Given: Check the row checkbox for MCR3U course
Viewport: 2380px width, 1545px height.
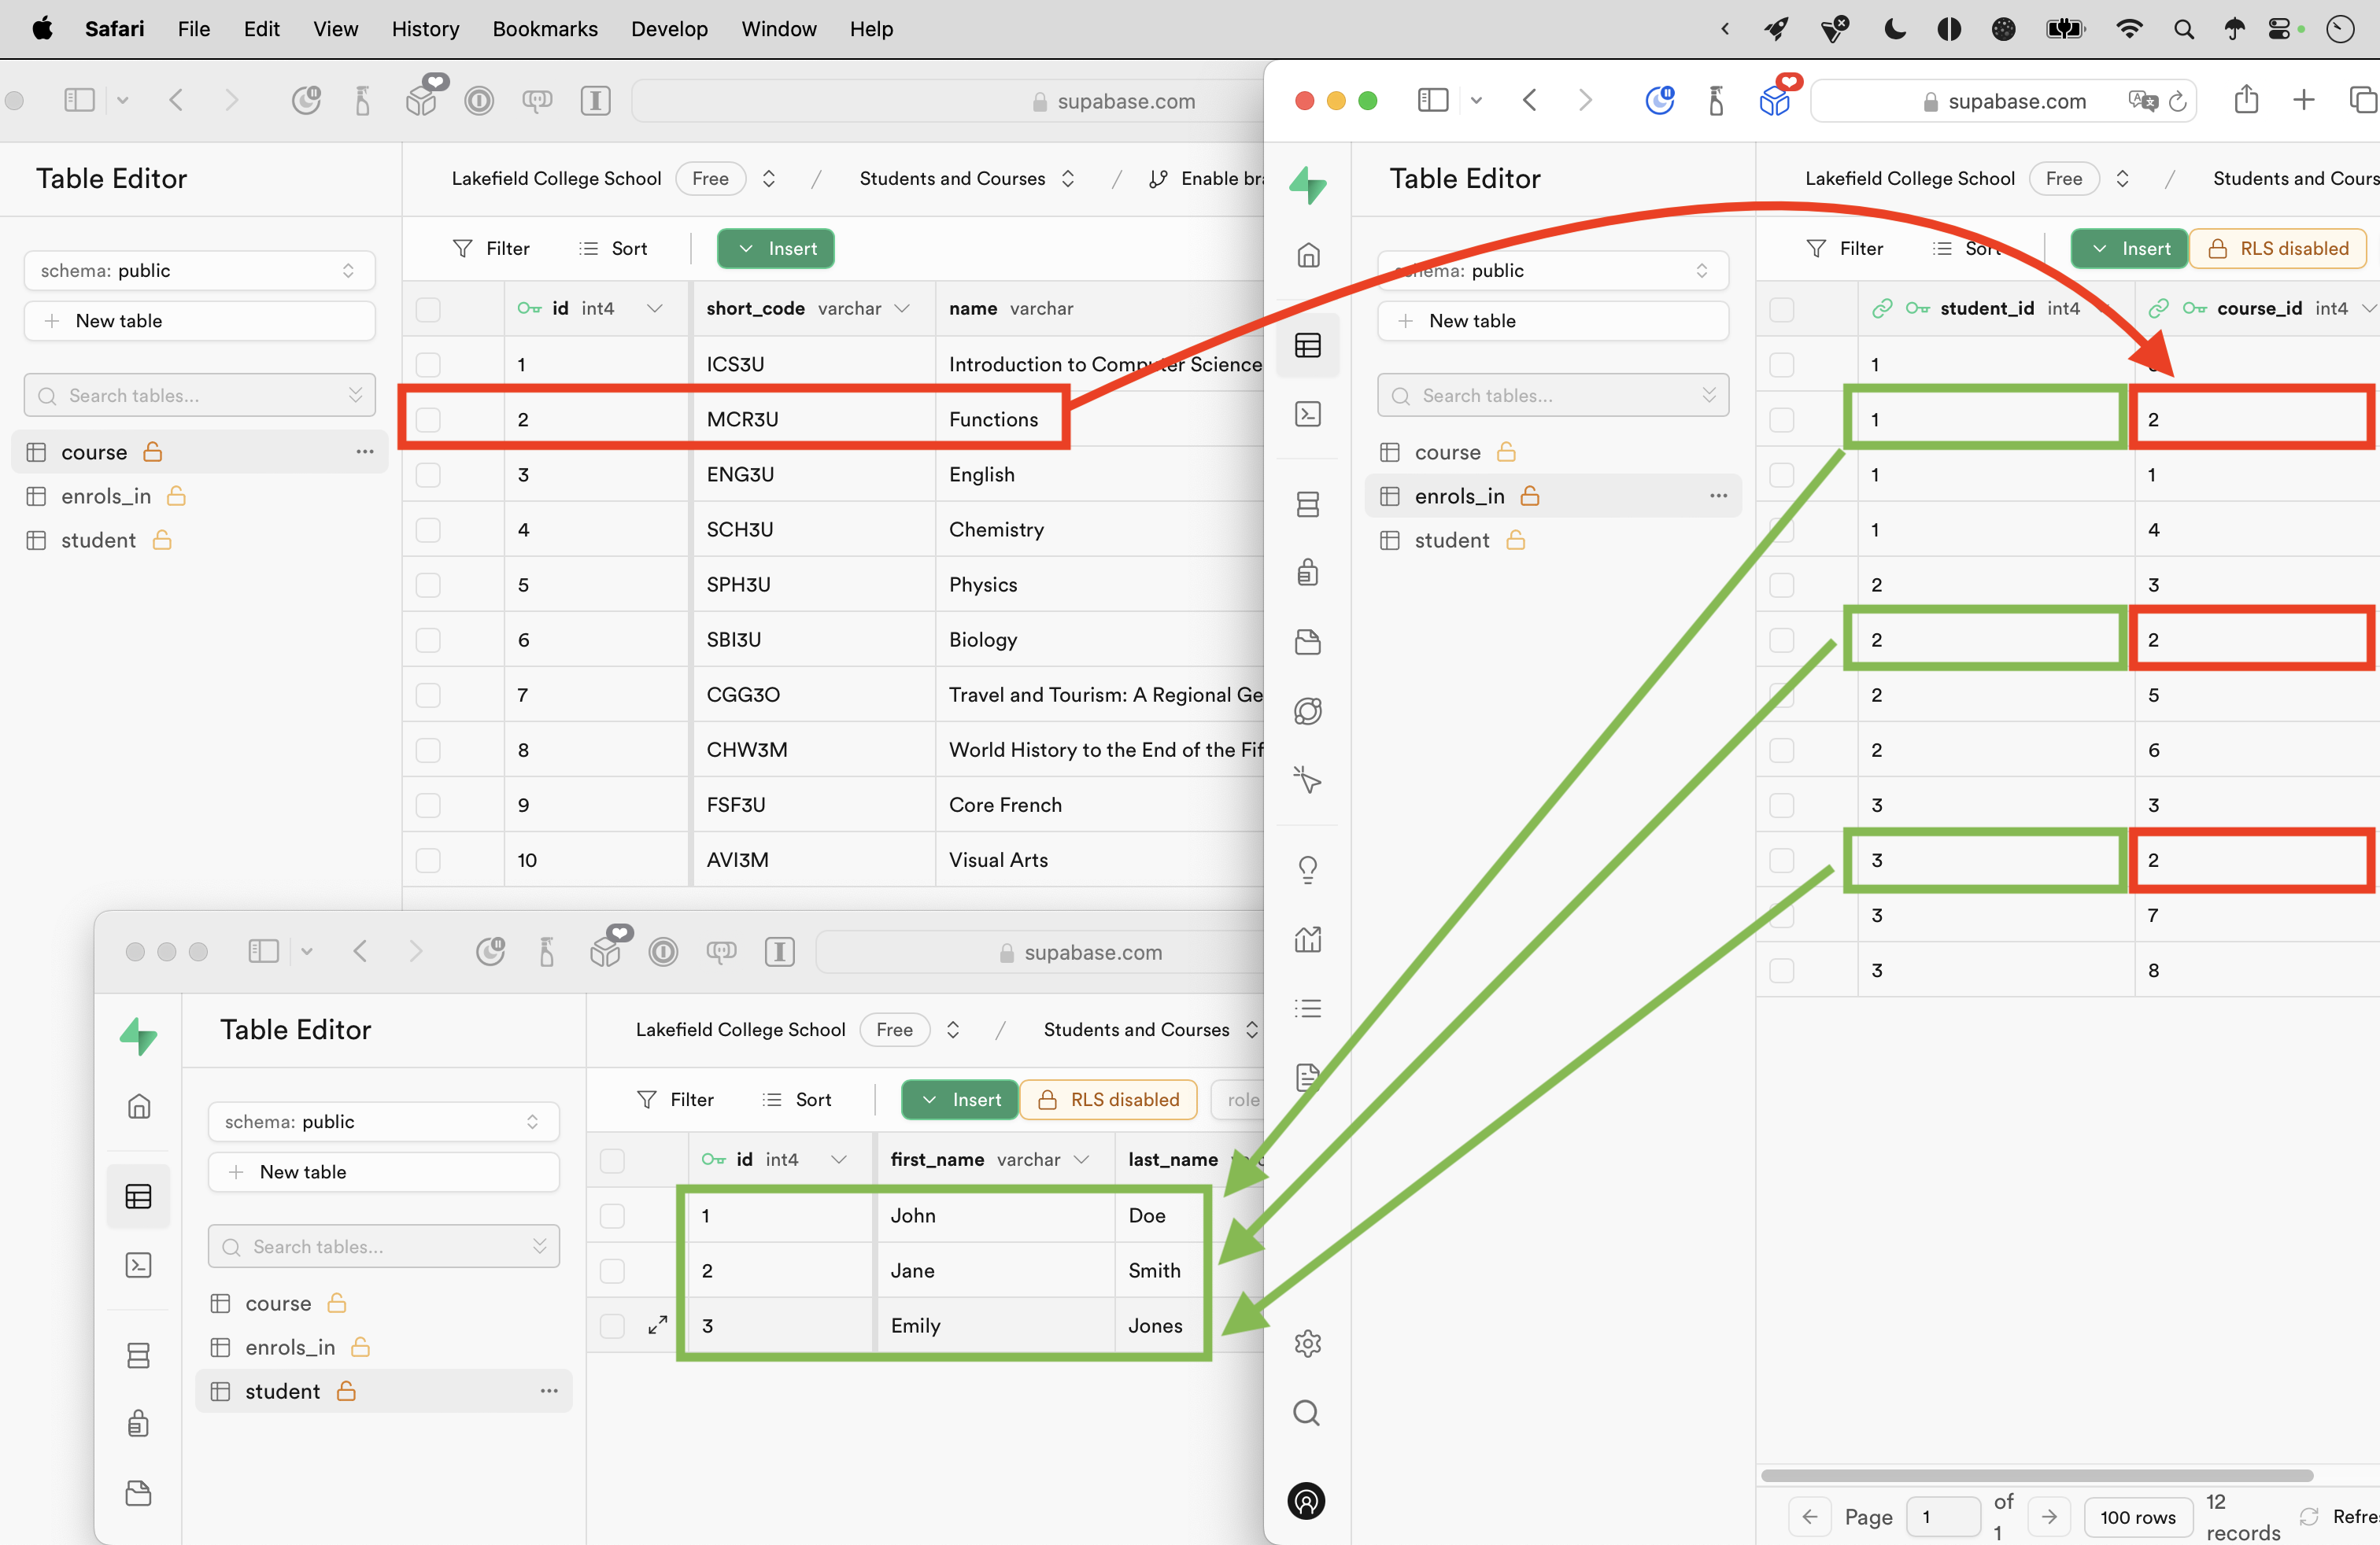Looking at the screenshot, I should coord(428,420).
